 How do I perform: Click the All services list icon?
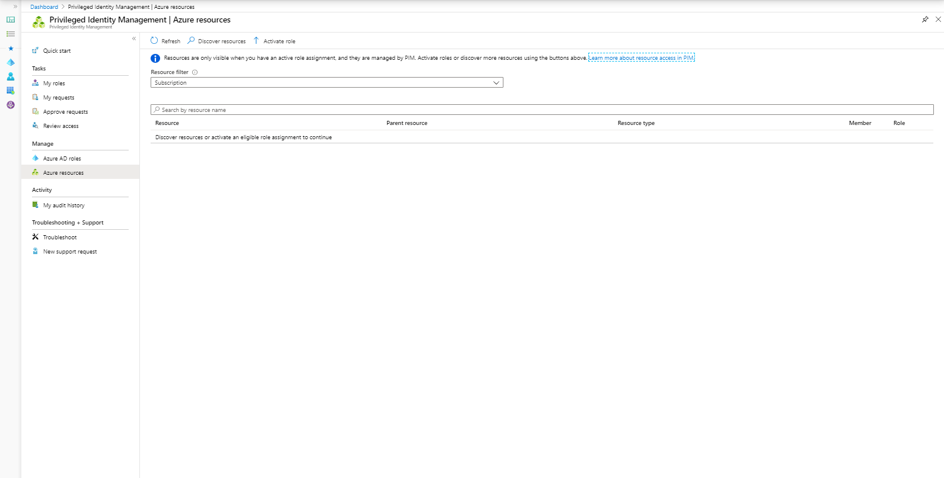pyautogui.click(x=11, y=34)
